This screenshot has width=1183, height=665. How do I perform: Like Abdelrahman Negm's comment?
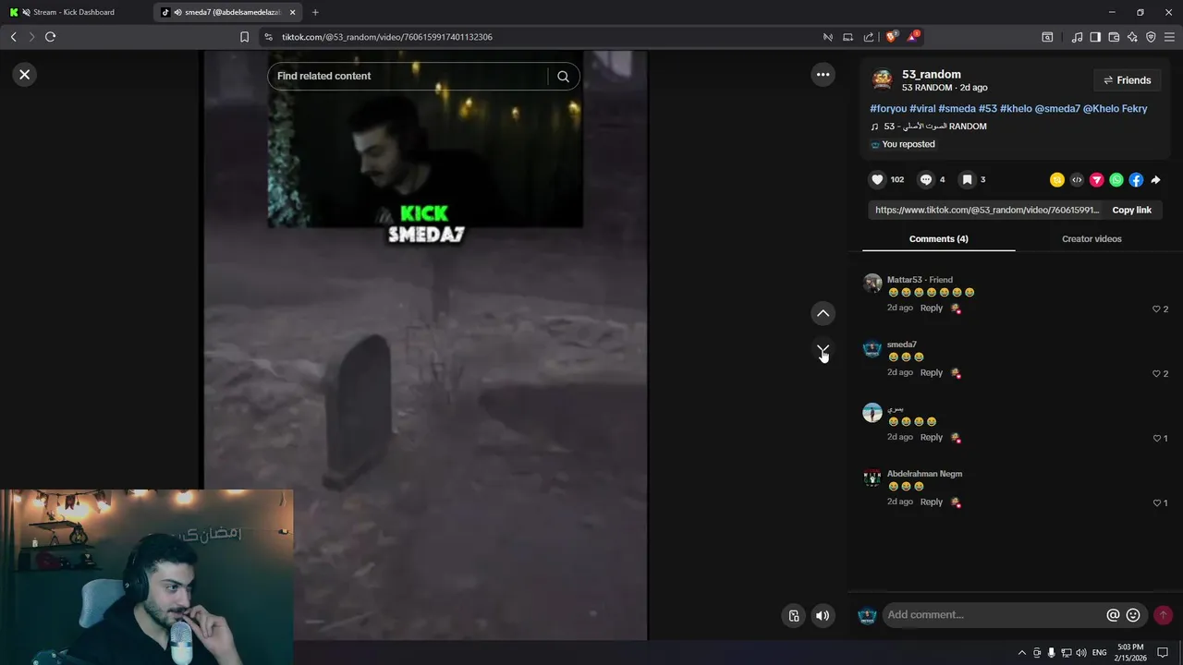click(x=1156, y=503)
